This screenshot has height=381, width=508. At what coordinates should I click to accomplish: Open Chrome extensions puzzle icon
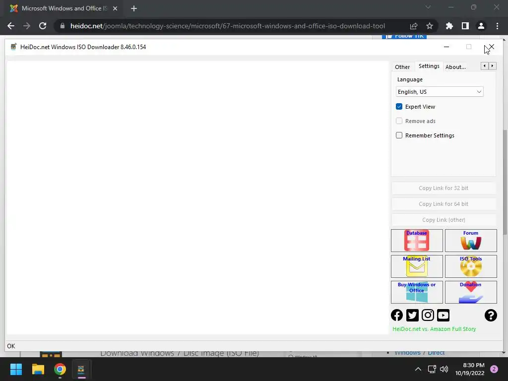pyautogui.click(x=449, y=26)
